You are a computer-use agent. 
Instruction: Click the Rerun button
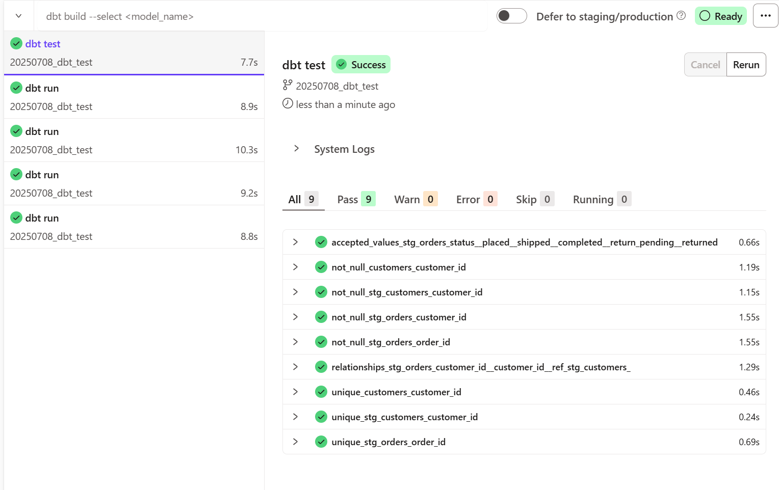746,65
